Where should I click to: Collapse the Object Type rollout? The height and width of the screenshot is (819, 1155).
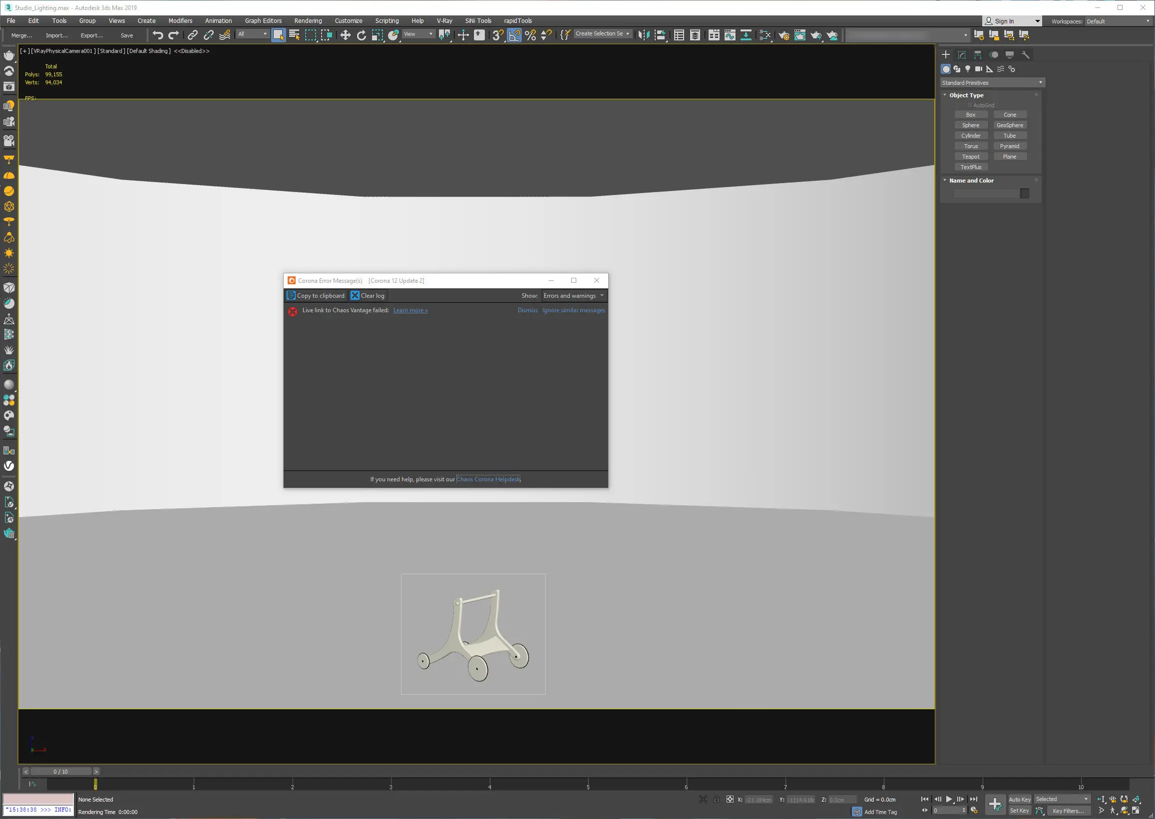click(x=966, y=95)
